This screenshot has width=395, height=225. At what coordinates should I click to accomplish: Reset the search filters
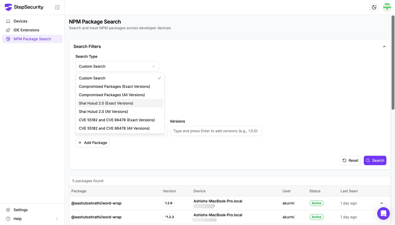coord(350,160)
